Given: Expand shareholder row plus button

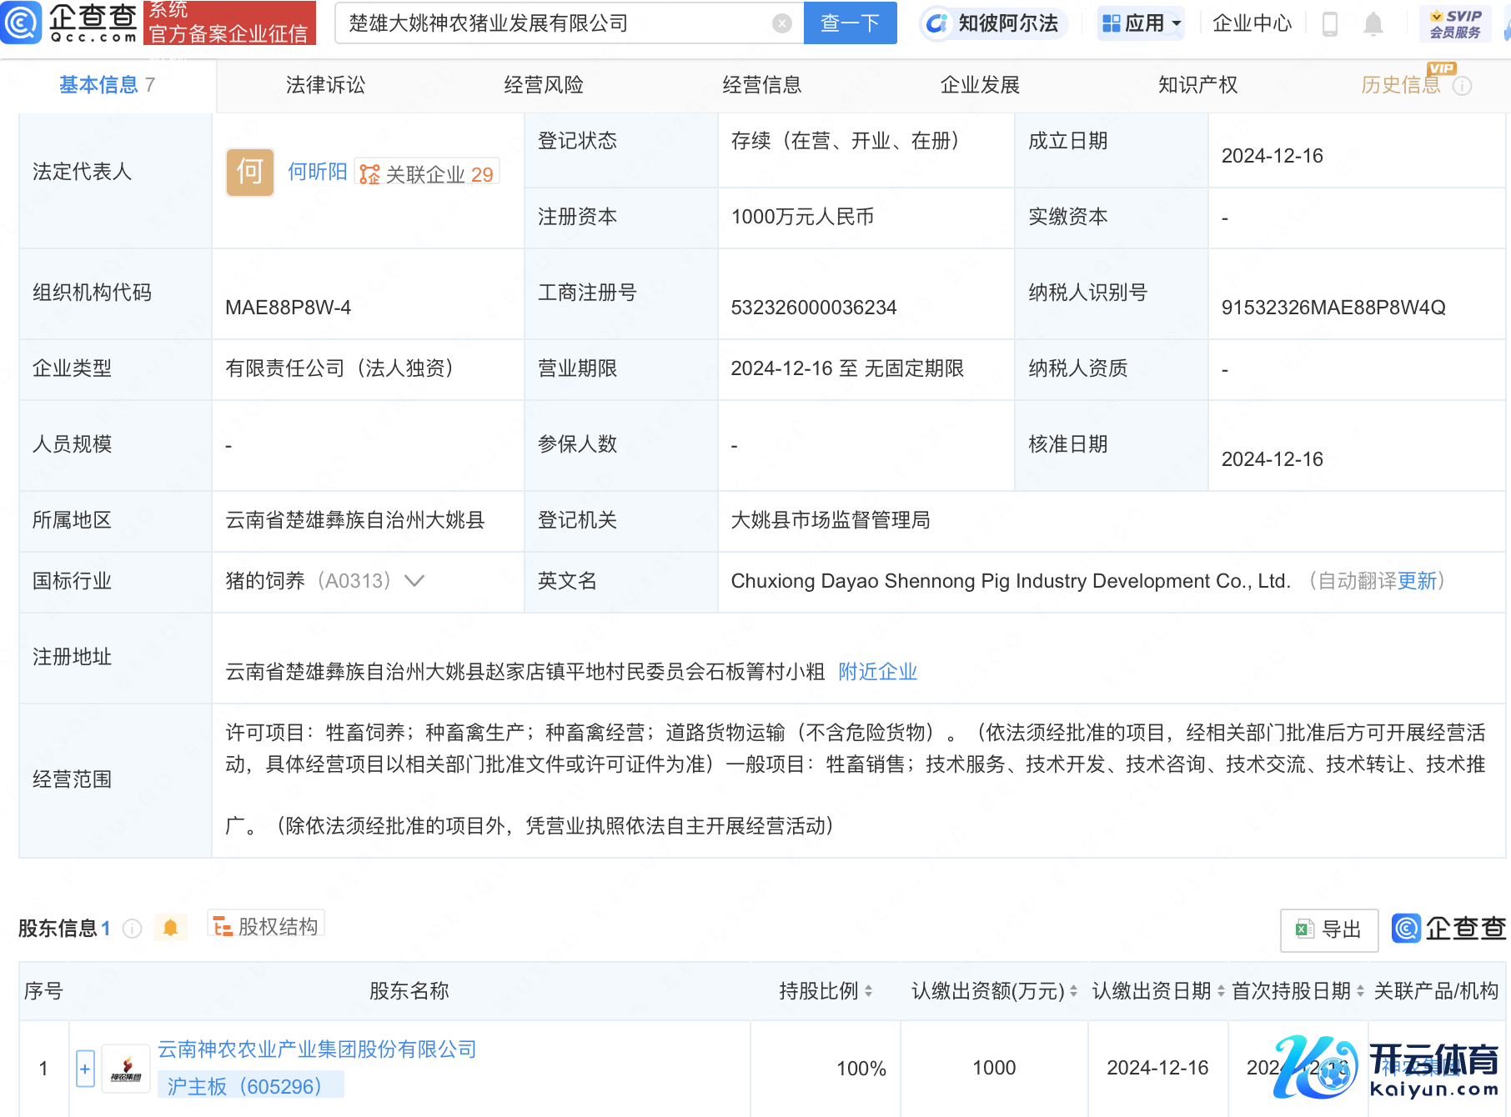Looking at the screenshot, I should coord(85,1069).
